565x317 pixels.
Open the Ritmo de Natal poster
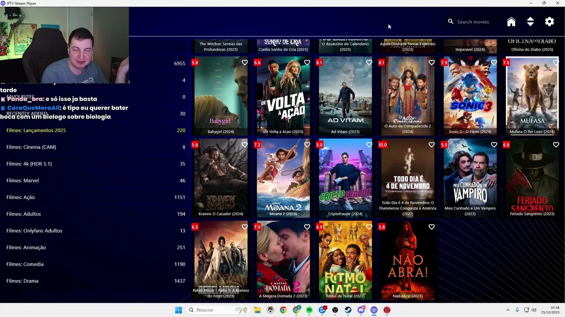pyautogui.click(x=345, y=261)
